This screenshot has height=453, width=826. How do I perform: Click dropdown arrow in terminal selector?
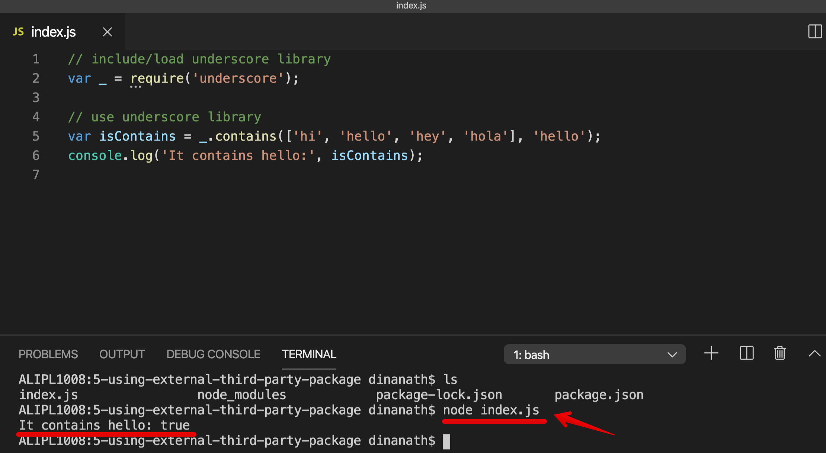(x=672, y=355)
